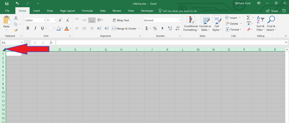
Task: Select Align Right icon
Action: (92, 28)
